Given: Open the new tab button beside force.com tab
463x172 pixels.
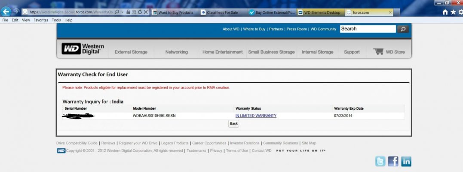Looking at the screenshot, I should pyautogui.click(x=396, y=12).
